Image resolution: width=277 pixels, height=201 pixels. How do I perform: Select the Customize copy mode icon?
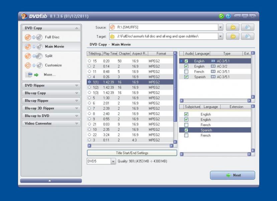34,65
